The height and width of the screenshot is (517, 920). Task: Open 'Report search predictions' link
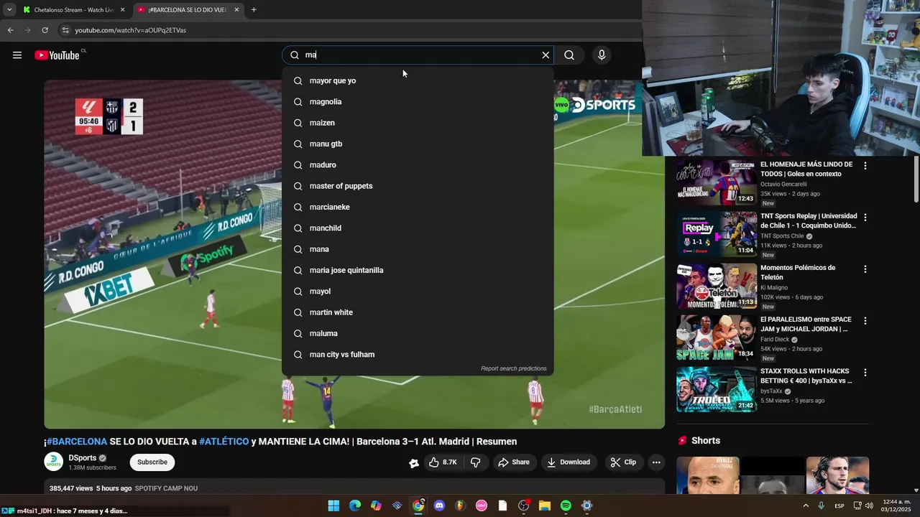click(513, 368)
